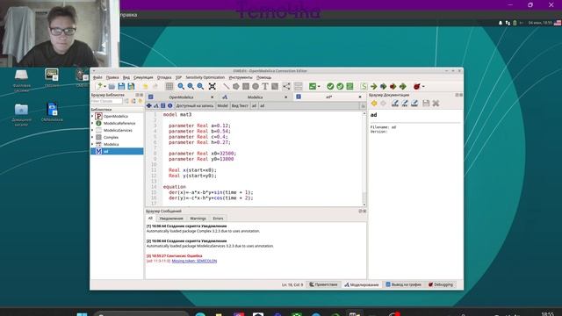Viewport: 562px width, 316px height.
Task: Switch to the OpenModelica editor tab
Action: [181, 97]
